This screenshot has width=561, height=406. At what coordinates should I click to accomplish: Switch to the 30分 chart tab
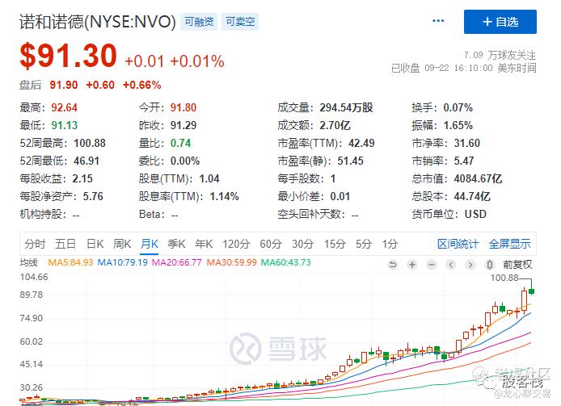[x=302, y=244]
